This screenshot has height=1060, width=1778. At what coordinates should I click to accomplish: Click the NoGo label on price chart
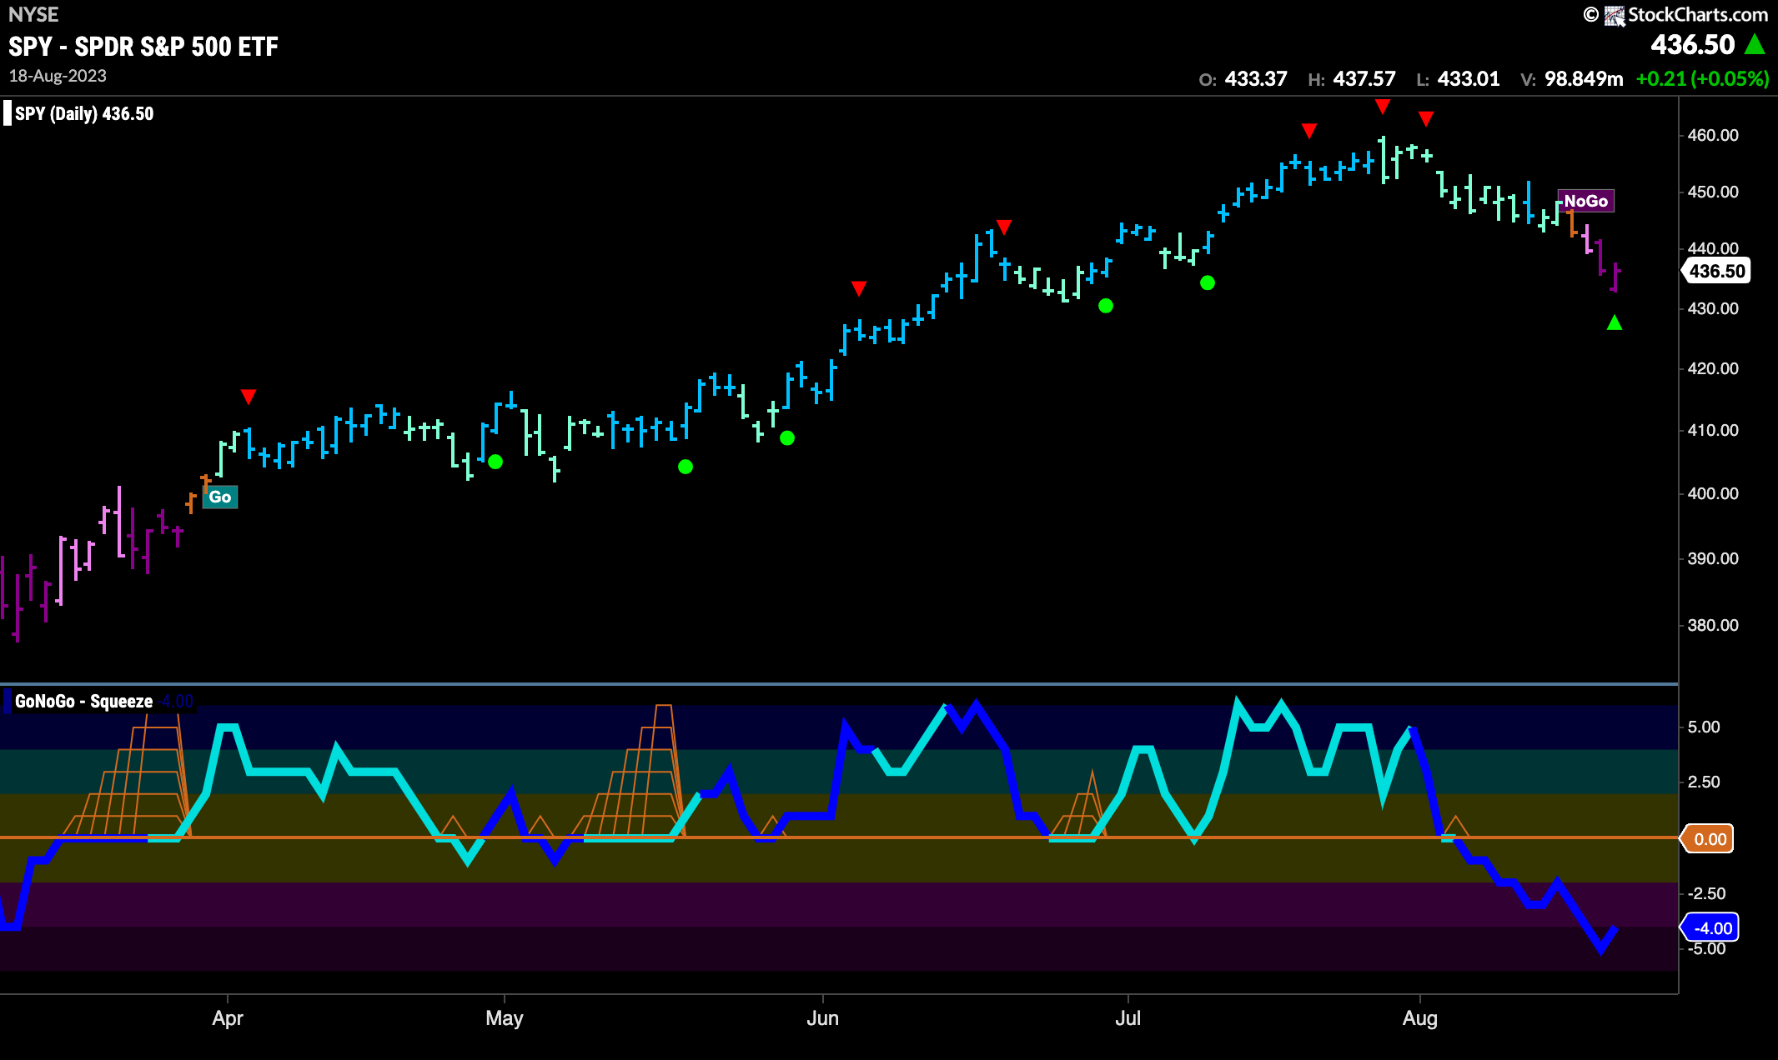coord(1585,201)
